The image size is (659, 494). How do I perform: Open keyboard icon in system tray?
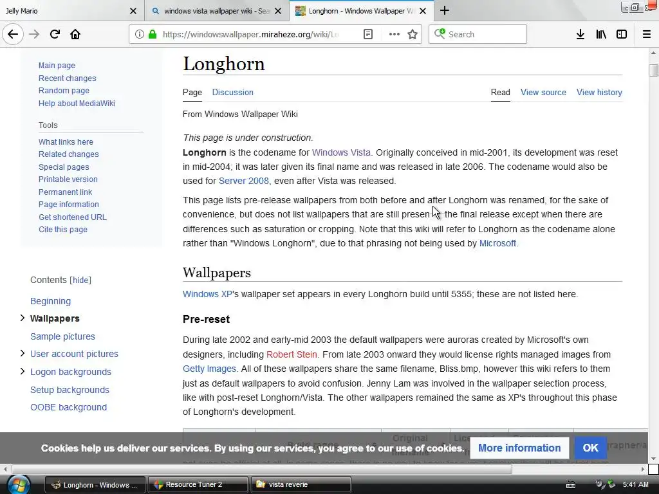pos(571,485)
